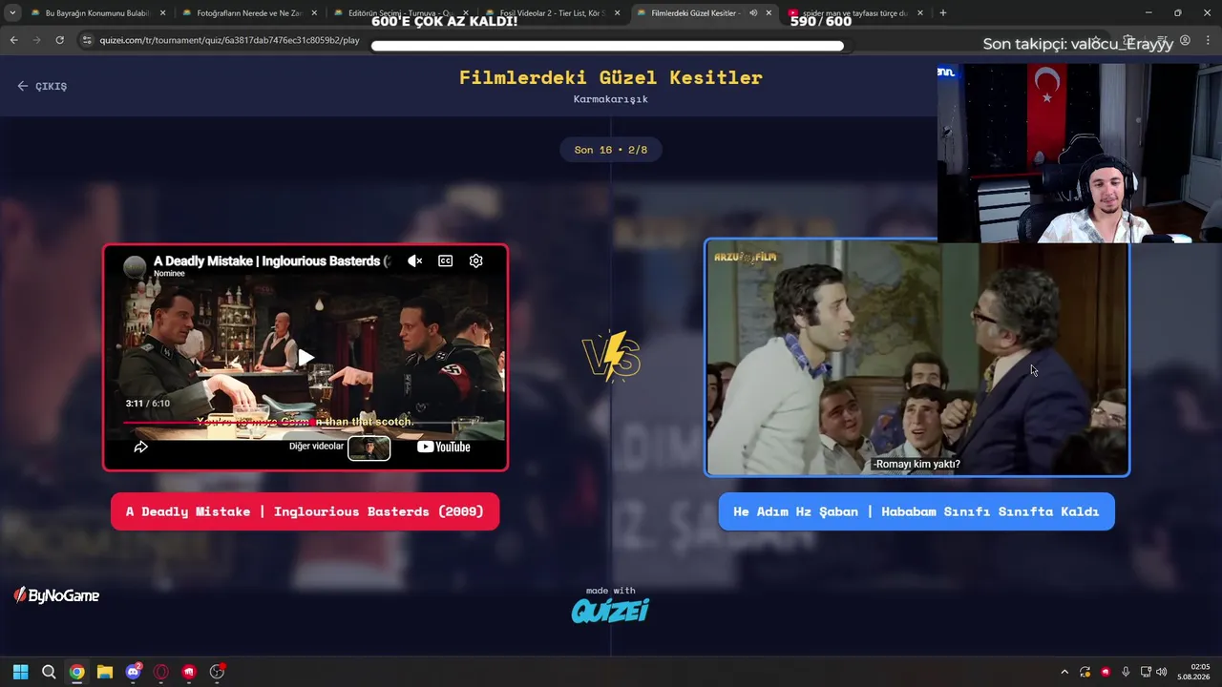Open OBS Studio from taskbar
Viewport: 1222px width, 687px height.
click(217, 672)
